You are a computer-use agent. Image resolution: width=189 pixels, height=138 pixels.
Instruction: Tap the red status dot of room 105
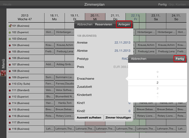[10, 52]
